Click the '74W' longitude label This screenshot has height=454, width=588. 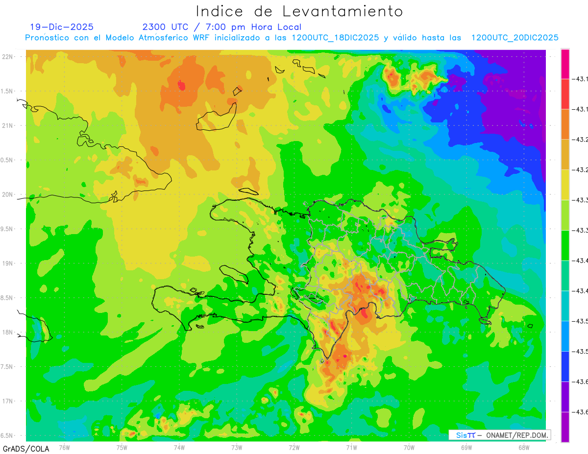pyautogui.click(x=179, y=447)
